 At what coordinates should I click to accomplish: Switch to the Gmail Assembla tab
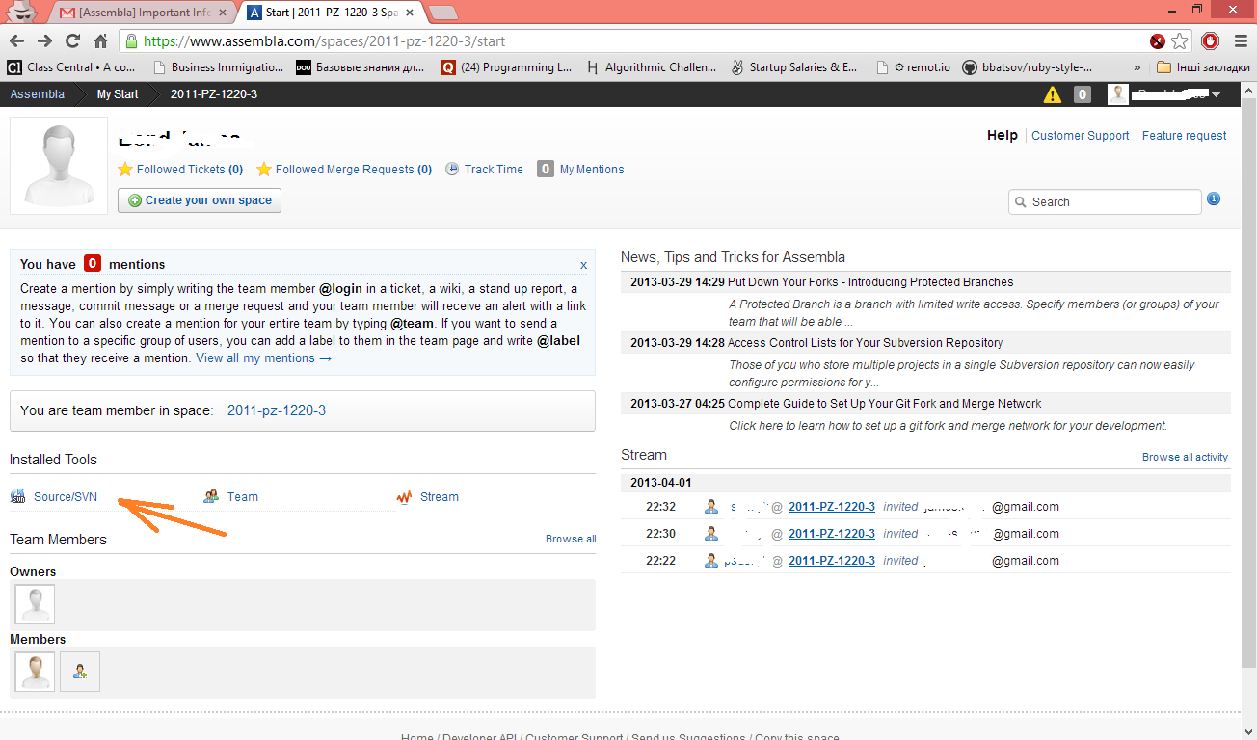146,13
